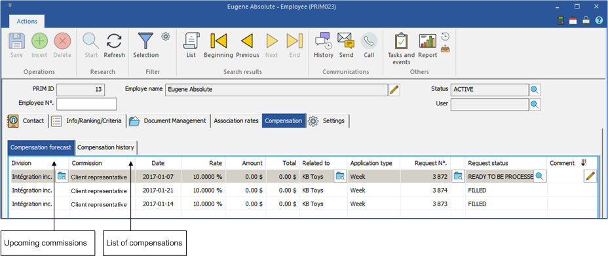This screenshot has width=608, height=256.
Task: Click the red Delete icon
Action: (x=62, y=41)
